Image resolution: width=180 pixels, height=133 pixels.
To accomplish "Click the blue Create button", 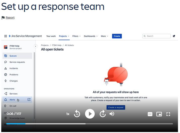I will pos(117,36).
